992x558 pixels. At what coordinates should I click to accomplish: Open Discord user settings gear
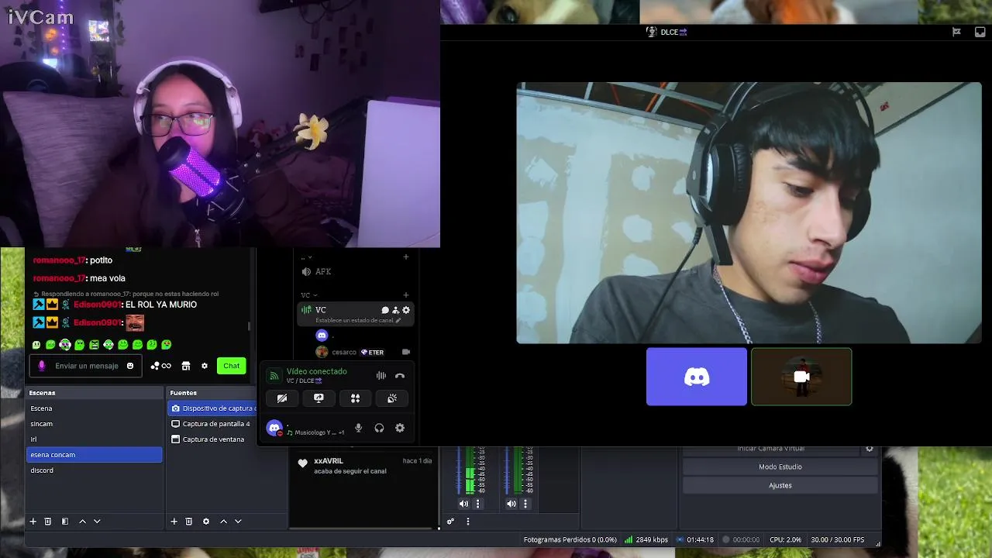(400, 428)
